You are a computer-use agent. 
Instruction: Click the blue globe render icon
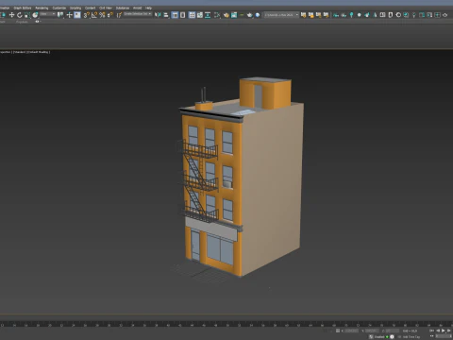(x=258, y=15)
